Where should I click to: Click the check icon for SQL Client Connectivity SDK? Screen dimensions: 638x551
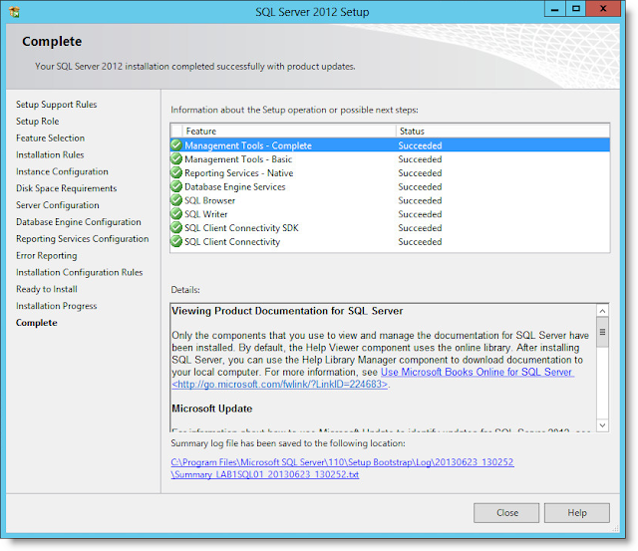click(176, 228)
